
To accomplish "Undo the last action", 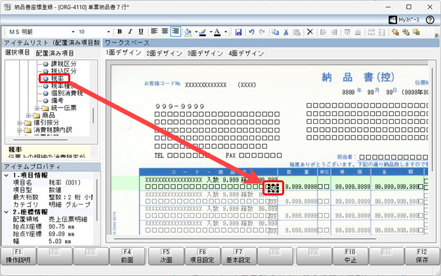I will [251, 32].
